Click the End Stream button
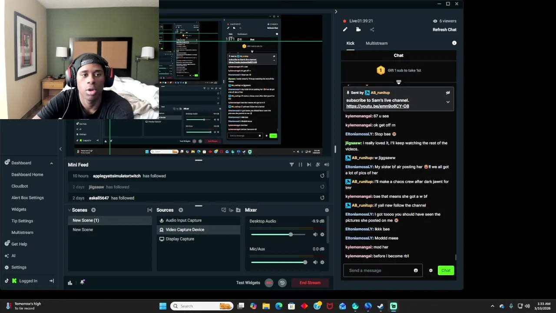Image resolution: width=556 pixels, height=313 pixels. [x=310, y=283]
